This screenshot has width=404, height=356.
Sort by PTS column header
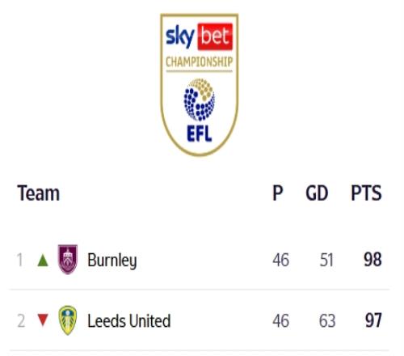coord(366,193)
